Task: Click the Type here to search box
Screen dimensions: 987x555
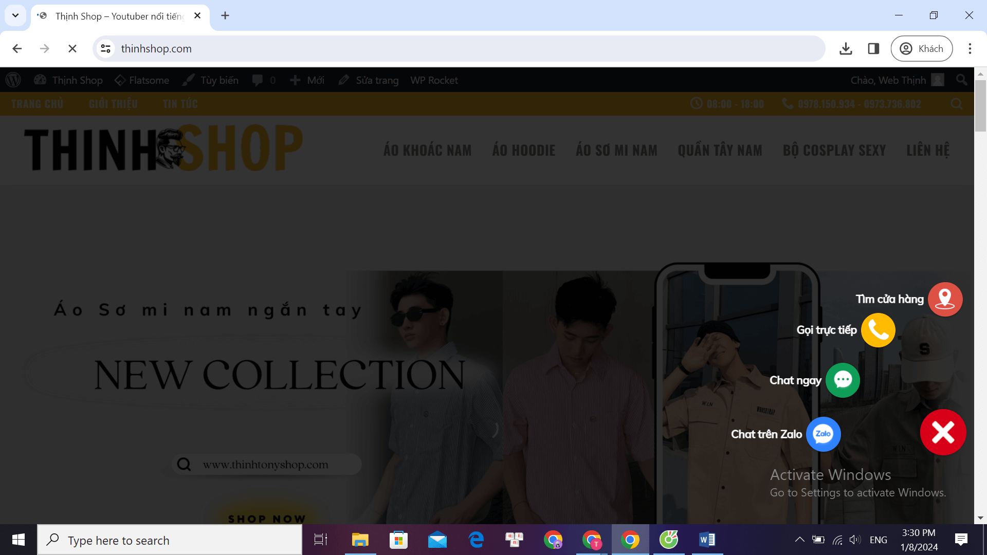Action: point(170,540)
